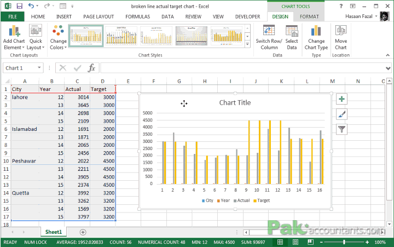Click the zoom slider handle
The height and width of the screenshot is (247, 394).
pos(344,242)
